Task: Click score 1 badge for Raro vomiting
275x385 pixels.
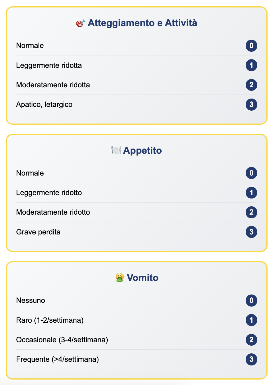Action: click(251, 320)
